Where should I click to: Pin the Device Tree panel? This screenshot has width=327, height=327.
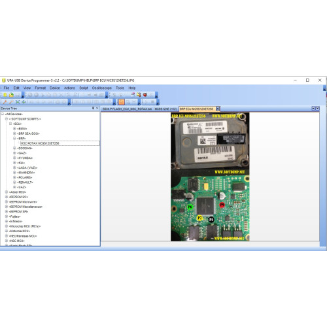(x=93, y=108)
